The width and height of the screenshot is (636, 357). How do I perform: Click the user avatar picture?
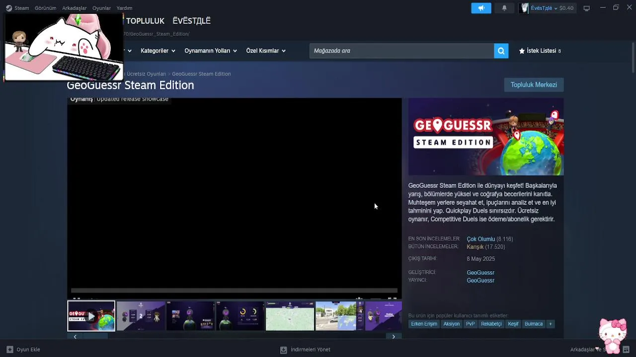pos(524,8)
